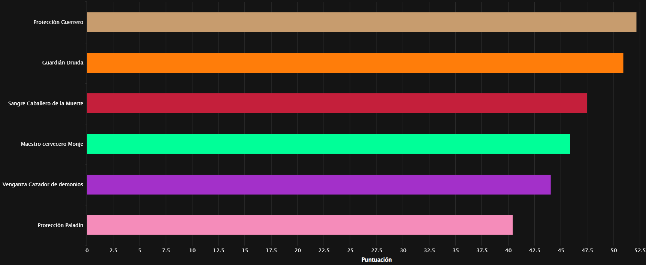Click the Guardián Druida axis label
Image resolution: width=646 pixels, height=265 pixels.
tap(63, 63)
